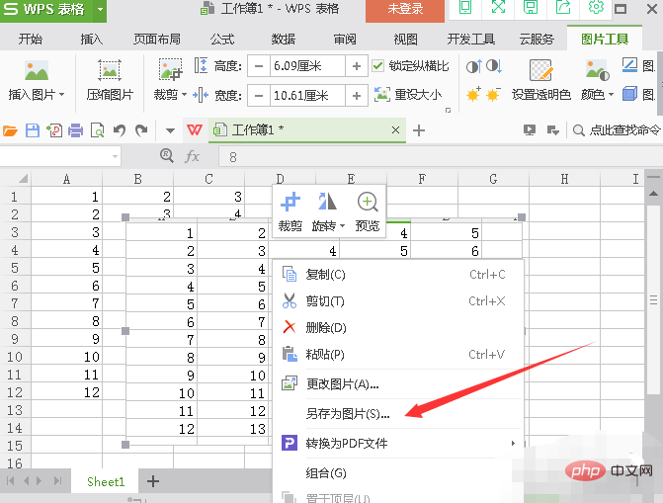This screenshot has height=503, width=663.
Task: Decrease brightness with the sun minus icon
Action: (x=493, y=94)
